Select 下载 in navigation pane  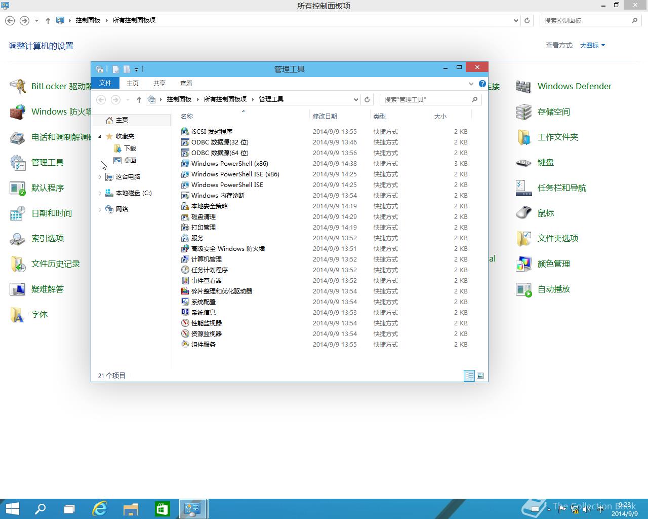point(130,148)
